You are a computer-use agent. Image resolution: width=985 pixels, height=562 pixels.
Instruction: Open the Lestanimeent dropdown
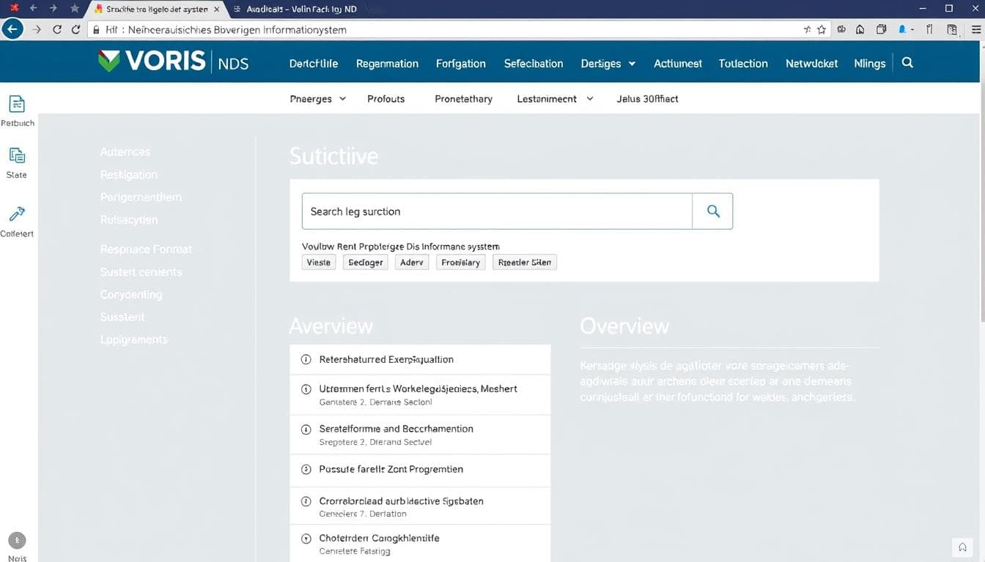pyautogui.click(x=555, y=99)
